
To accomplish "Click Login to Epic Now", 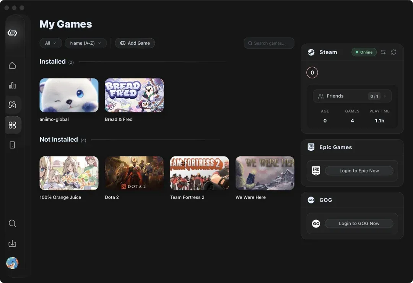I will pyautogui.click(x=359, y=171).
